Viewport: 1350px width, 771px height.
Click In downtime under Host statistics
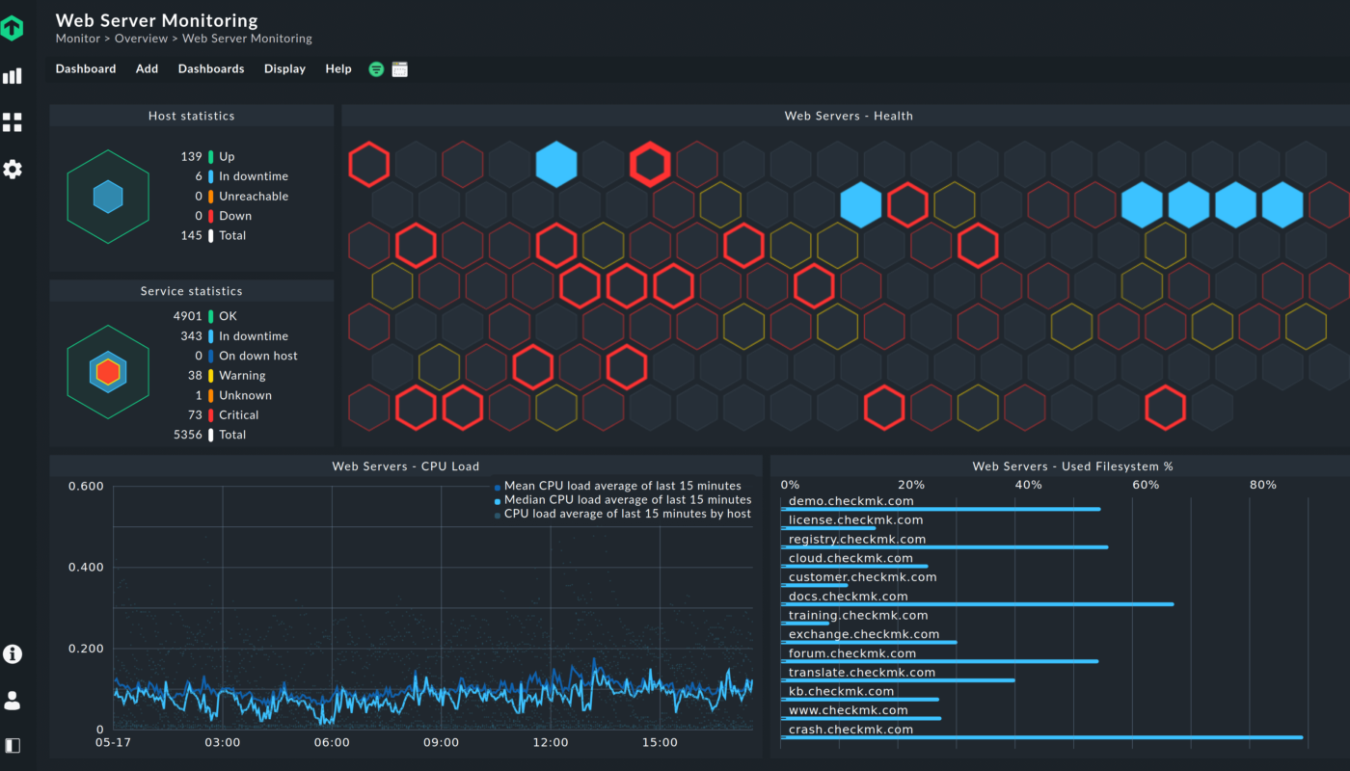(254, 176)
